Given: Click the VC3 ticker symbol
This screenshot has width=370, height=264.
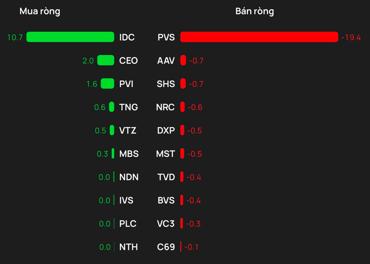Looking at the screenshot, I should 166,224.
